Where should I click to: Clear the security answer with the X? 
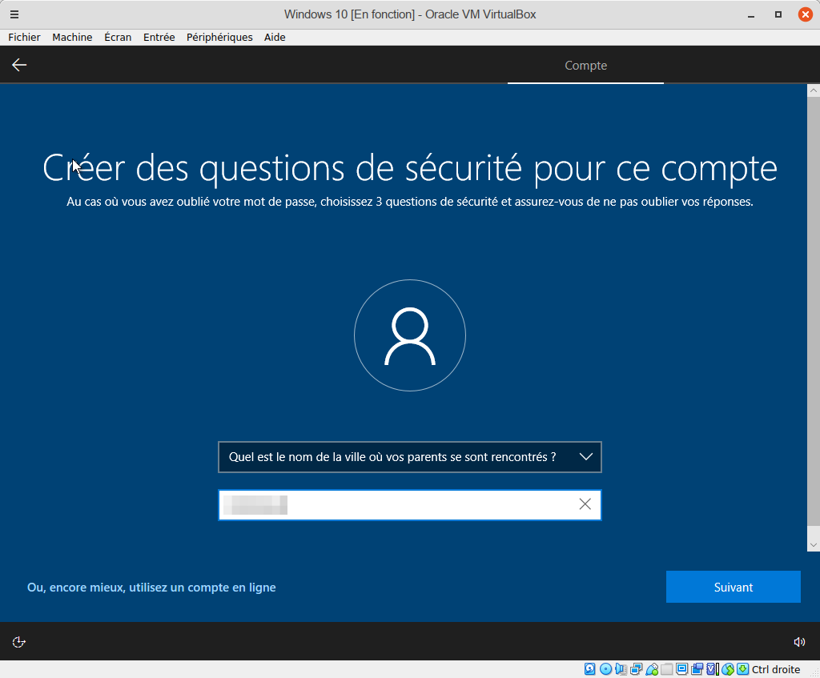point(585,504)
